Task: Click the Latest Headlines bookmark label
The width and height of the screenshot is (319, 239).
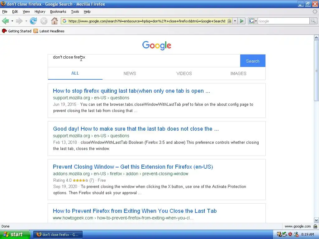Action: click(52, 31)
